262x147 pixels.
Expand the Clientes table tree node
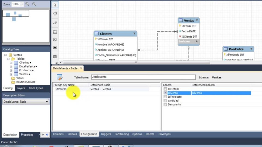coord(11,63)
